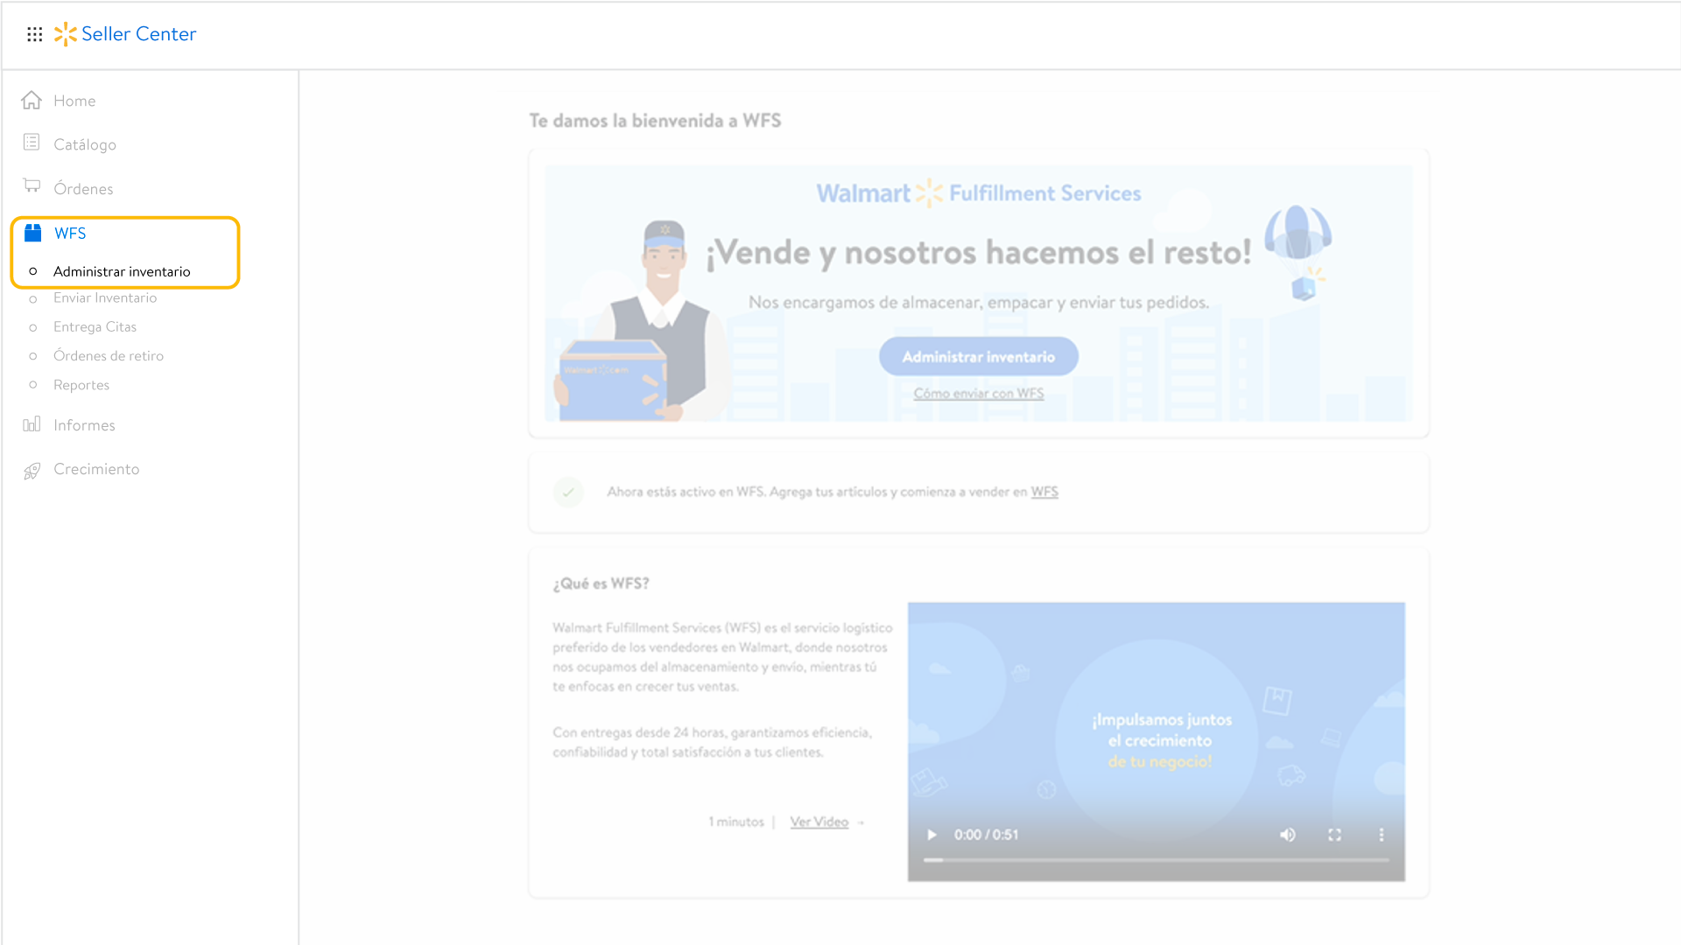The width and height of the screenshot is (1681, 945).
Task: Click the Informes bar chart icon
Action: (x=32, y=424)
